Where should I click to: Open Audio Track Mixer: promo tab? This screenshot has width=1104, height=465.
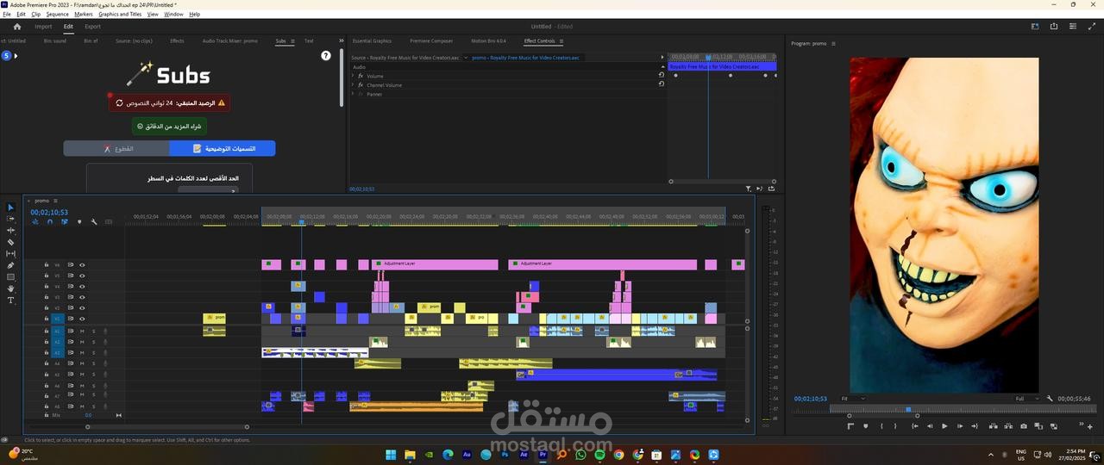[x=230, y=40]
